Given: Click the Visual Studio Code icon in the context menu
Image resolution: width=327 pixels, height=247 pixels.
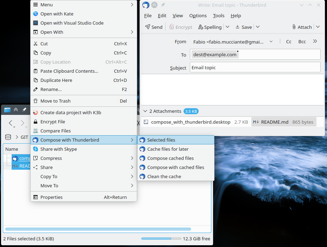Looking at the screenshot, I should pyautogui.click(x=36, y=23).
